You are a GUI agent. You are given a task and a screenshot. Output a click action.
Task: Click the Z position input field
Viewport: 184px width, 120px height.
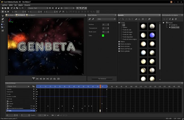coord(50,12)
